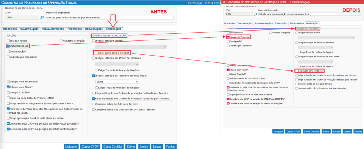Click the Salvar button in the ANTES form
This screenshot has height=149, width=364.
tap(131, 146)
